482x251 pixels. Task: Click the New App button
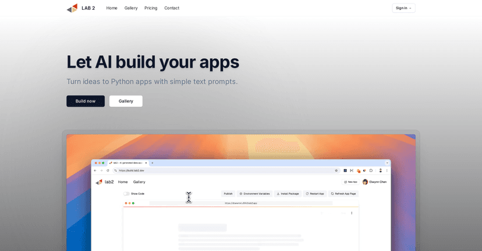coord(350,182)
